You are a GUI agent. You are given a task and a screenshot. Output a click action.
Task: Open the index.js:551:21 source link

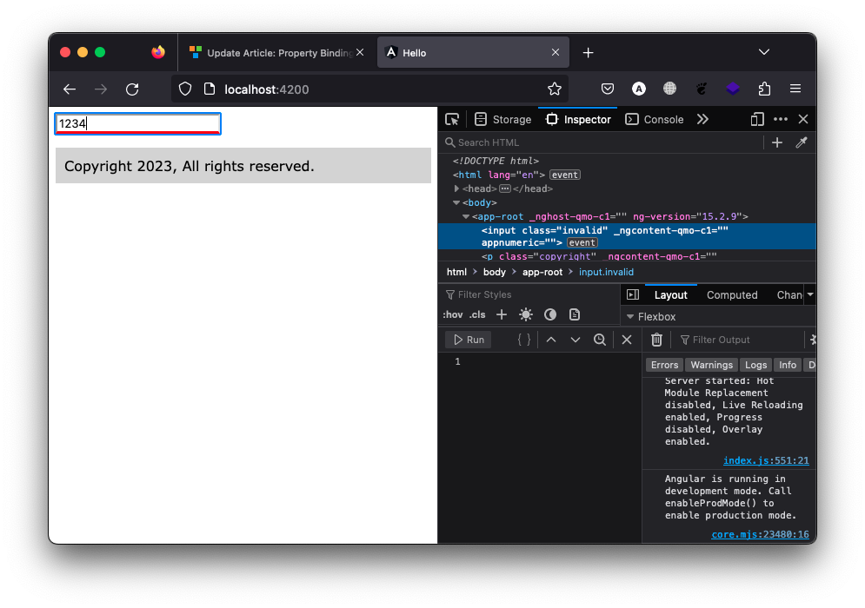click(766, 460)
